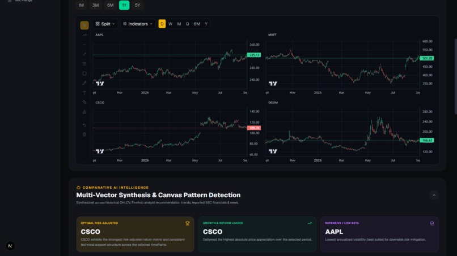This screenshot has width=457, height=256.
Task: Open the Split layout dropdown
Action: pyautogui.click(x=105, y=24)
